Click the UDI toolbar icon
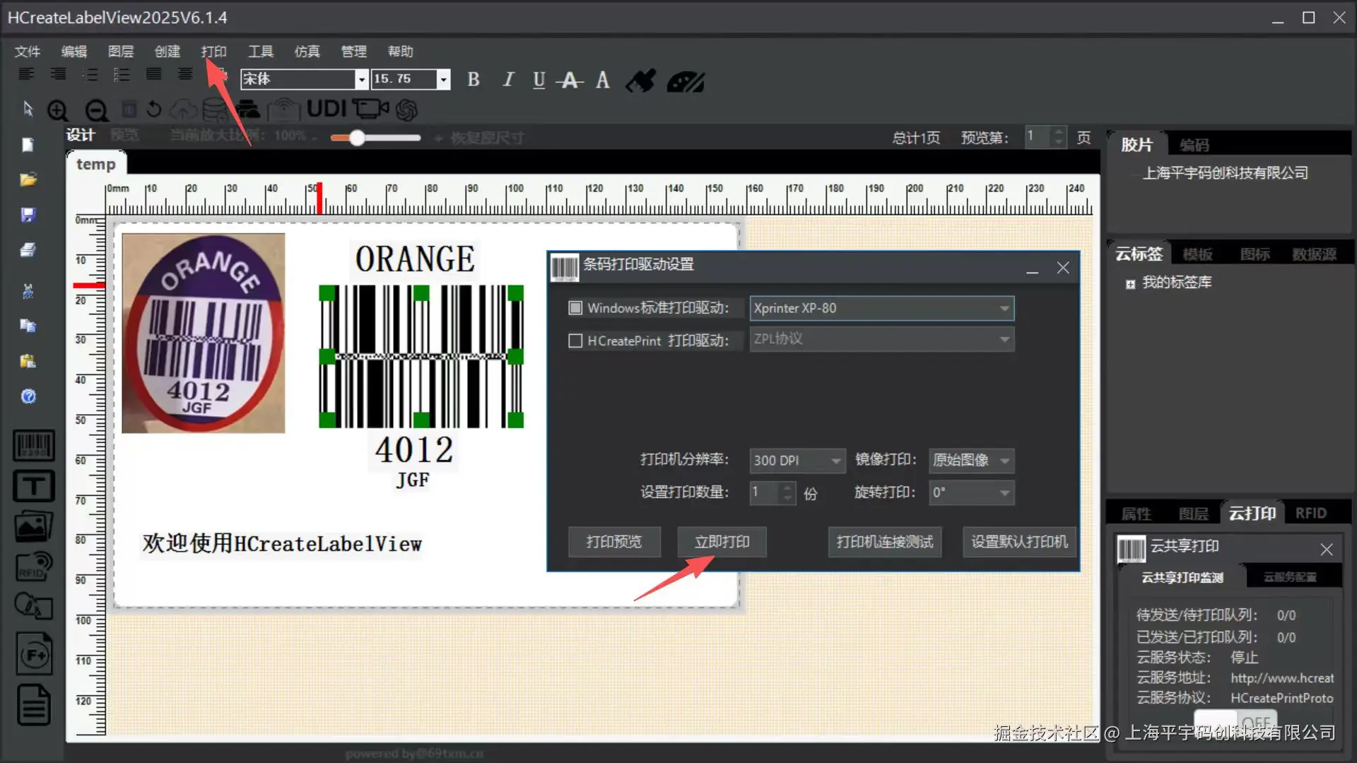The width and height of the screenshot is (1357, 763). 326,109
